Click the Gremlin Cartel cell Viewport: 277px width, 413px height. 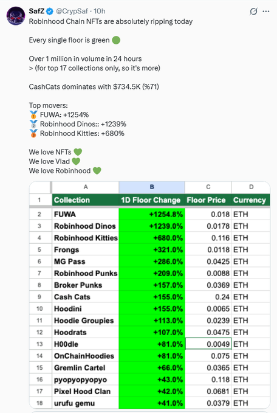[86, 368]
